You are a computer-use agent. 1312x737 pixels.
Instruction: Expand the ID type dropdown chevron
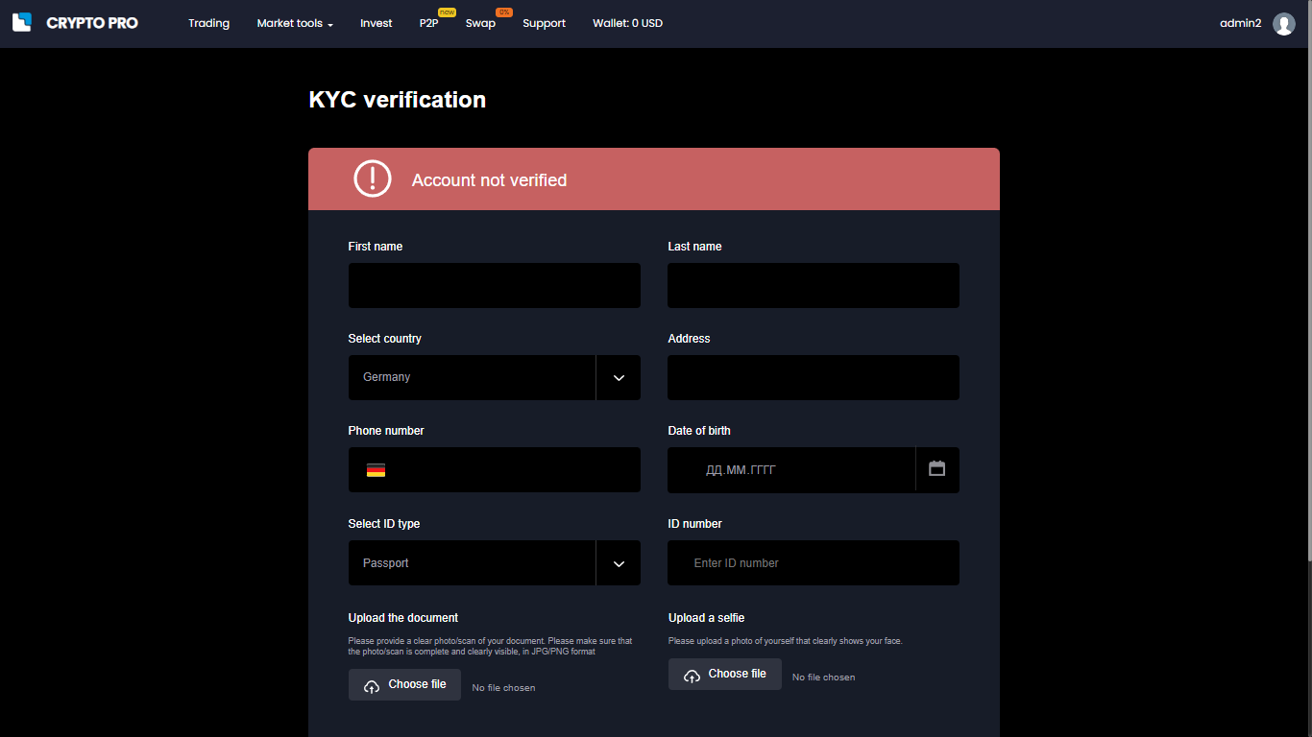[x=619, y=563]
